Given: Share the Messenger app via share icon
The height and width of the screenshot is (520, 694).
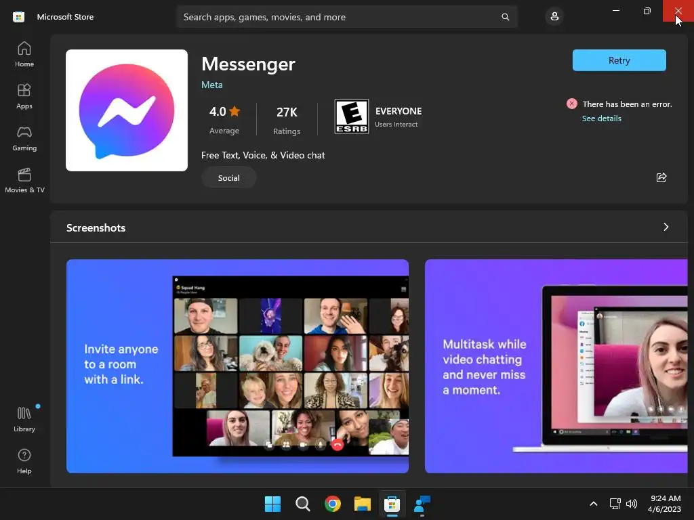Looking at the screenshot, I should tap(661, 177).
